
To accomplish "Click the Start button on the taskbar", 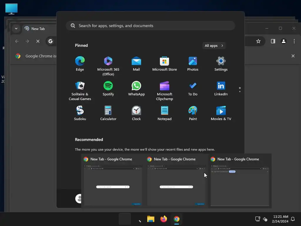I will tap(125, 219).
